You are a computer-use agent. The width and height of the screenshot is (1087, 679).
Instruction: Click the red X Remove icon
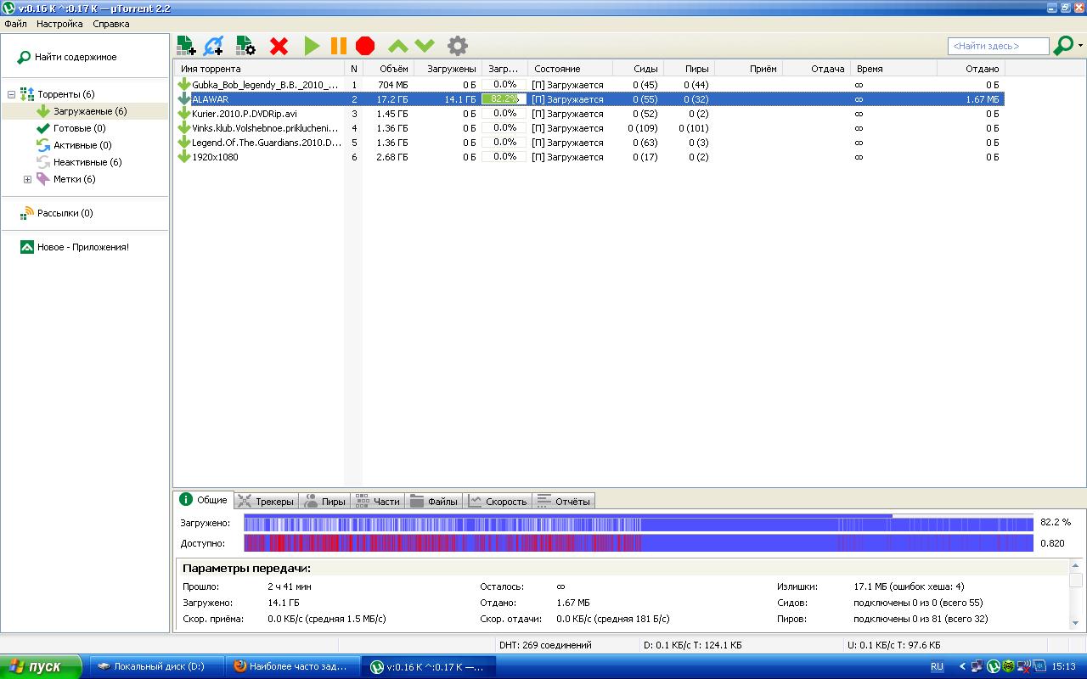coord(279,46)
